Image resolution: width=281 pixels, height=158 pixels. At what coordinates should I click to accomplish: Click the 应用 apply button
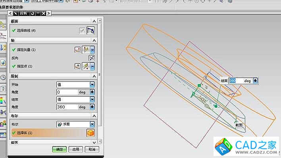(x=76, y=149)
